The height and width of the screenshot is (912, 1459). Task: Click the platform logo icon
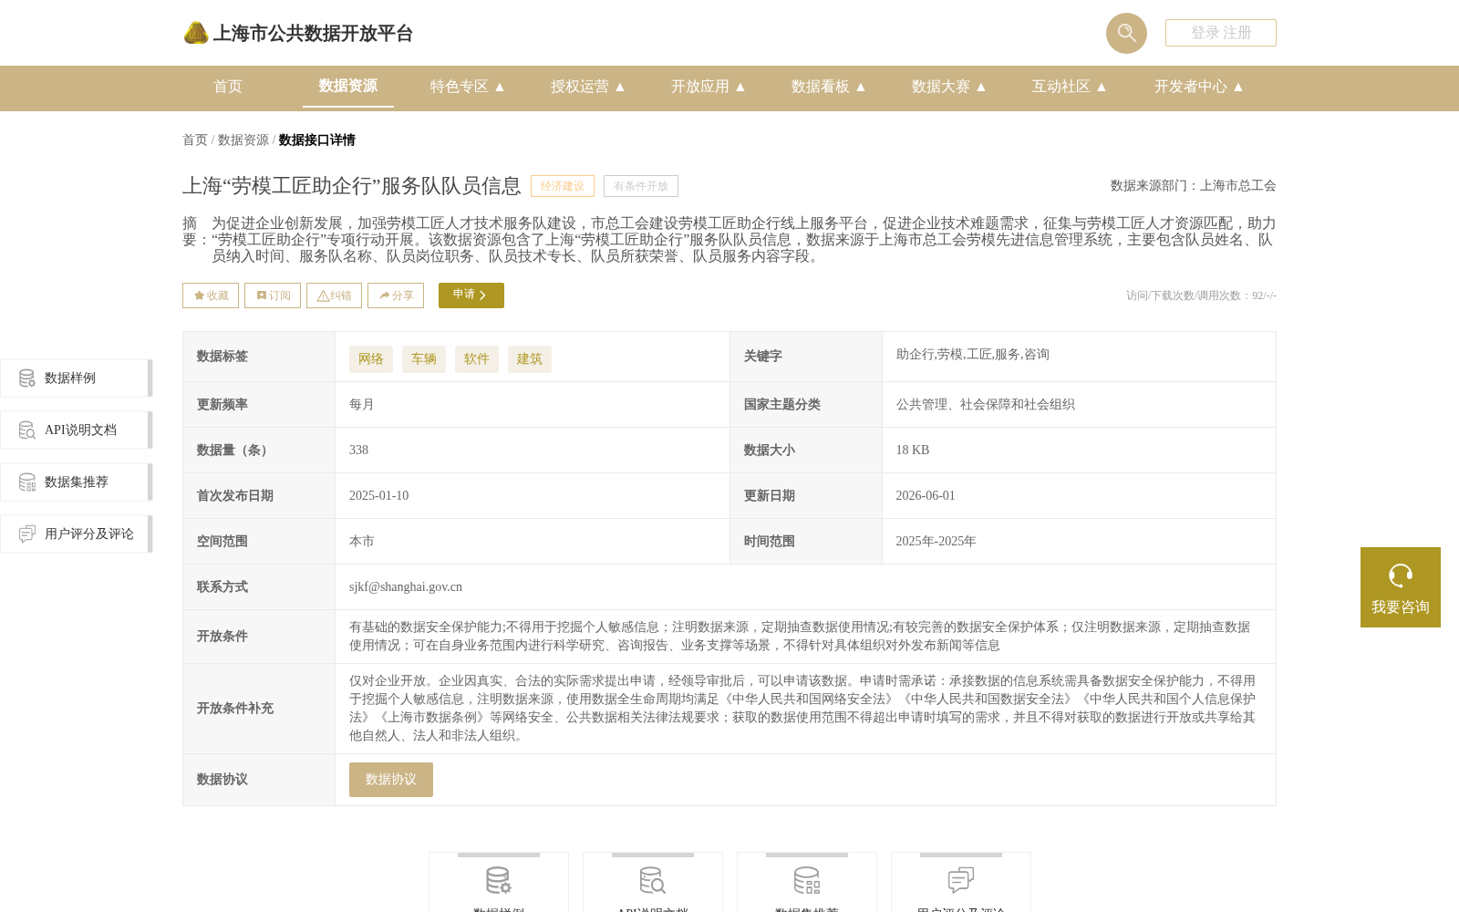point(196,33)
